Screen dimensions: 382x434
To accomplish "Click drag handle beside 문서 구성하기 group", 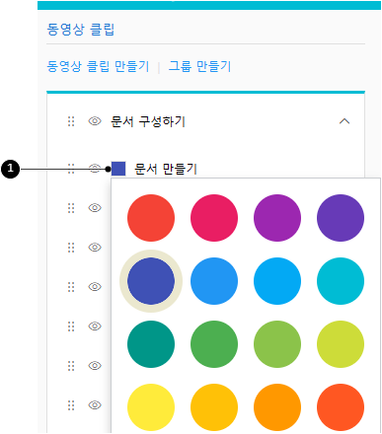I will click(x=71, y=121).
